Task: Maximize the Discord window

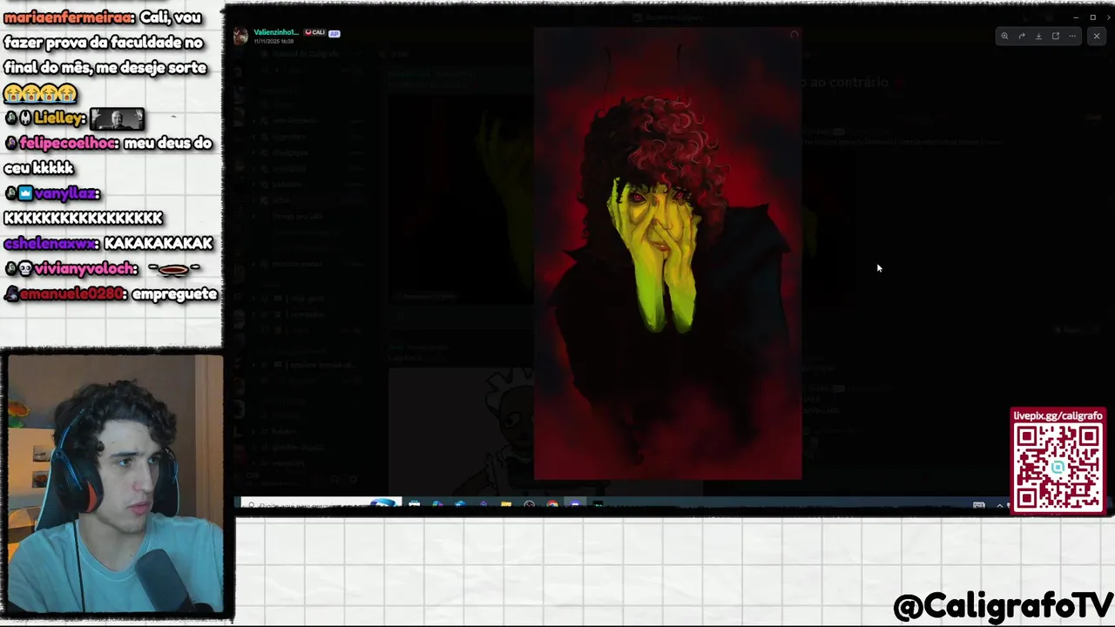Action: click(1092, 17)
